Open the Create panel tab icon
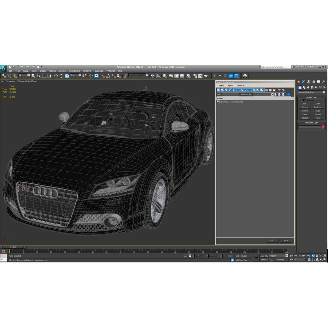 299,82
